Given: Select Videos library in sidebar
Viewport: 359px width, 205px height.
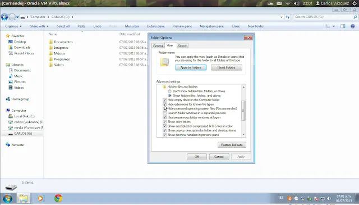Looking at the screenshot, I should 19,88.
